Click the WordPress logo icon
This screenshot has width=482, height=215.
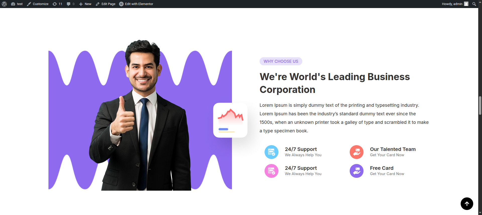pos(4,4)
